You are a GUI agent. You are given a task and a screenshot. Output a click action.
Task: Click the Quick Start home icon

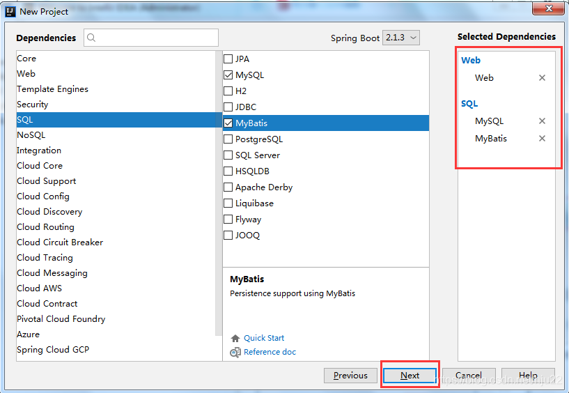click(235, 338)
